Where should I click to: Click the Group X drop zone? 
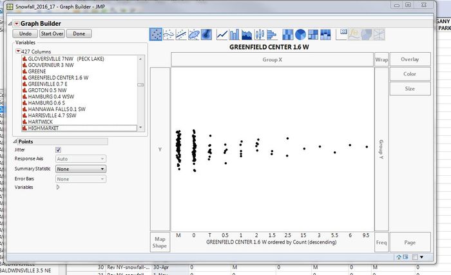coord(272,59)
